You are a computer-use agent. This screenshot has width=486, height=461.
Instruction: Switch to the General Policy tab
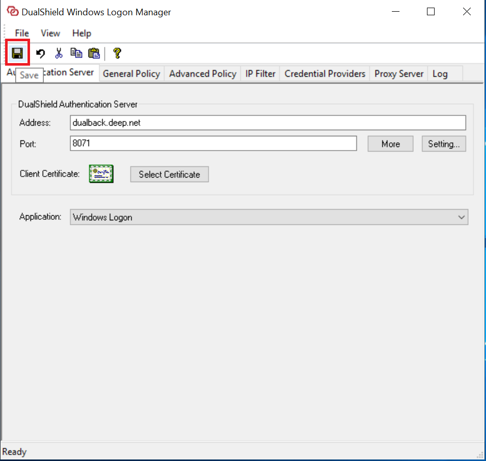click(131, 74)
